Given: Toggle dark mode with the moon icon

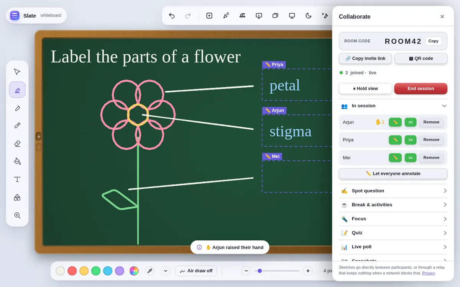Looking at the screenshot, I should tap(309, 16).
